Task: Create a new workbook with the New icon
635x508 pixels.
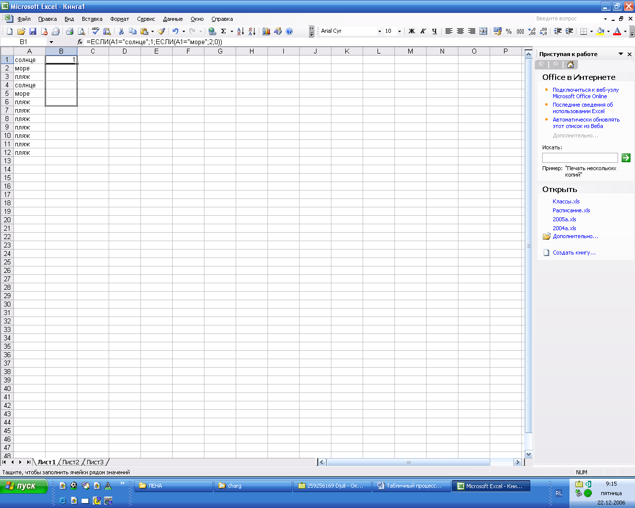Action: coord(9,31)
